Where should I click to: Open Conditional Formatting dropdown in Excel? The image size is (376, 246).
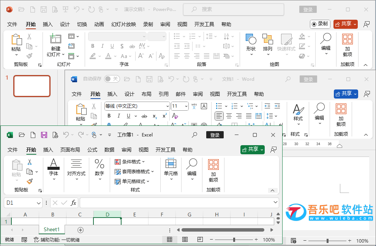pos(130,162)
